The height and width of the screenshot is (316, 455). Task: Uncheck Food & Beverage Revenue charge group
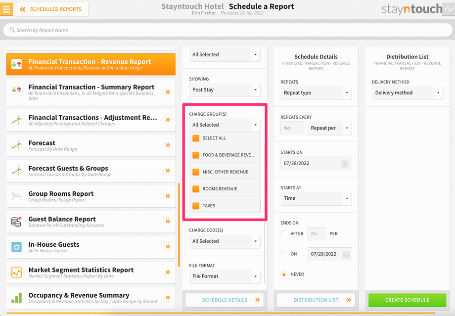(196, 155)
